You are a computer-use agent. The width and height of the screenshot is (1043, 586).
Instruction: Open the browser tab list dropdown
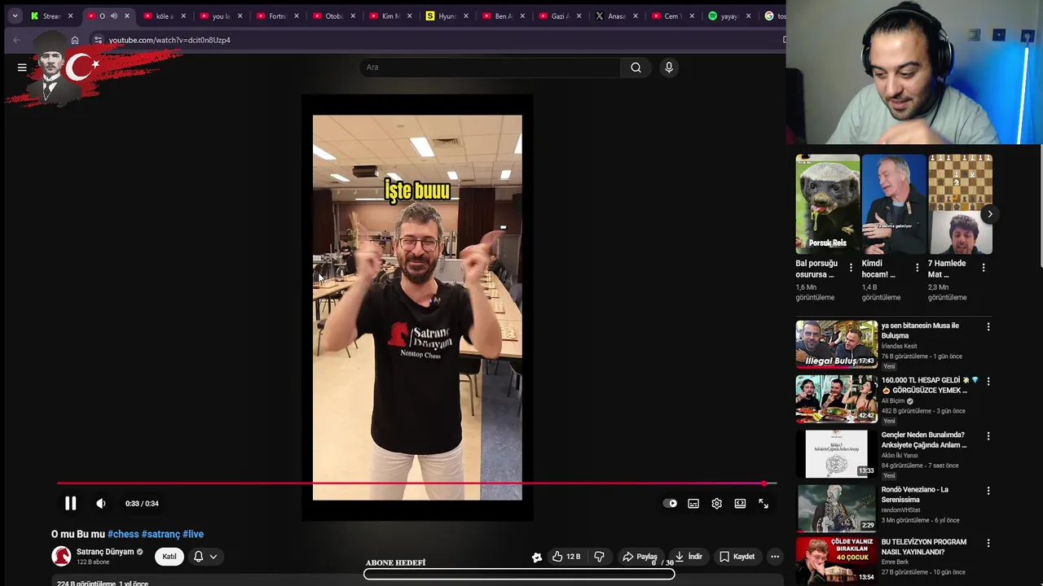pyautogui.click(x=15, y=15)
